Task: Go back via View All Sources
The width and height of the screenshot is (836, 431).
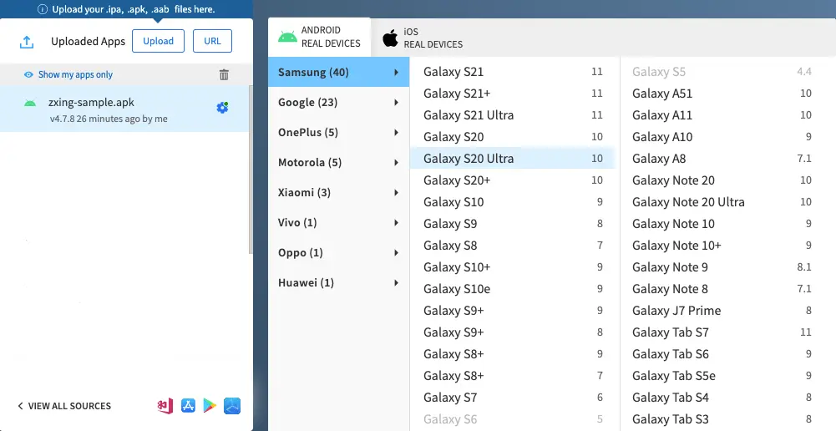Action: click(x=64, y=406)
